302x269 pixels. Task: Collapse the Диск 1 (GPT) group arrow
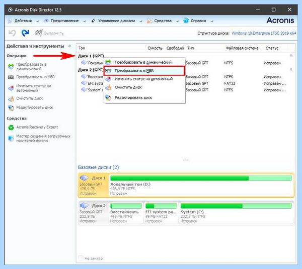click(291, 56)
